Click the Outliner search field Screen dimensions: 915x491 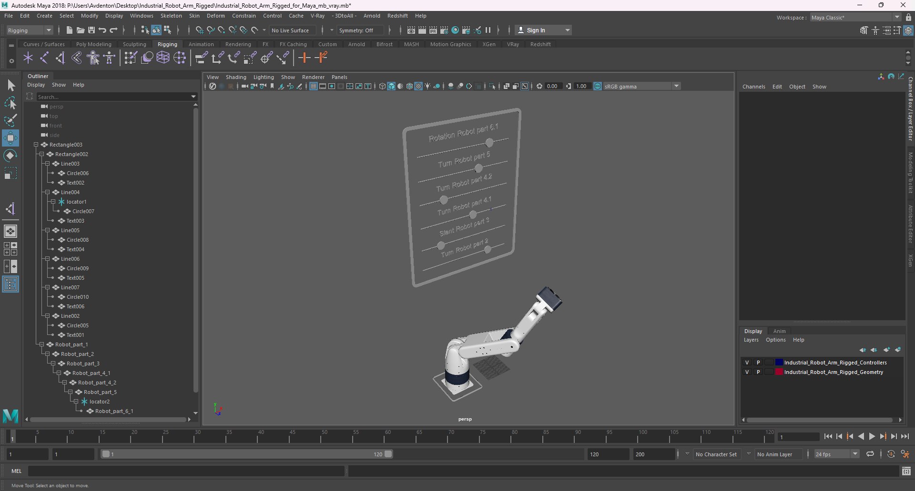113,97
